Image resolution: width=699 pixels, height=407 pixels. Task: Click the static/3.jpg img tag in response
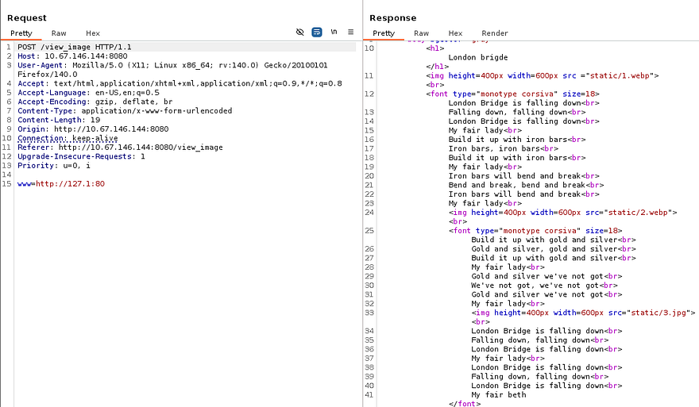coord(583,313)
